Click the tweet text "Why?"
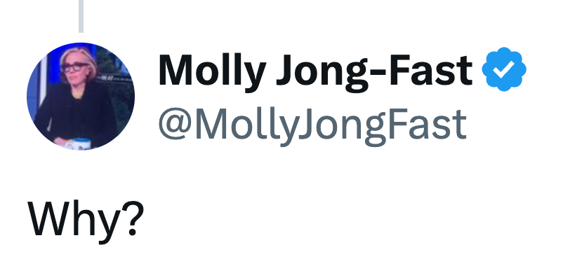 [86, 218]
